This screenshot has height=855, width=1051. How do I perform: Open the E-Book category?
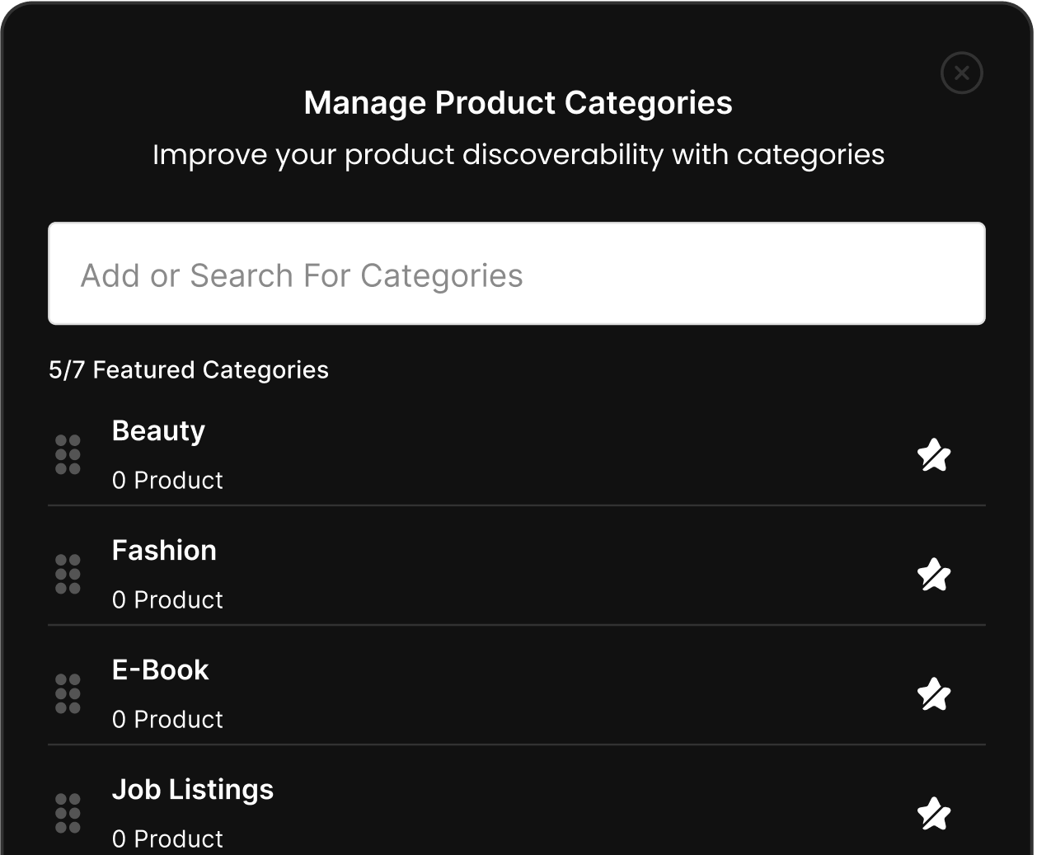160,669
